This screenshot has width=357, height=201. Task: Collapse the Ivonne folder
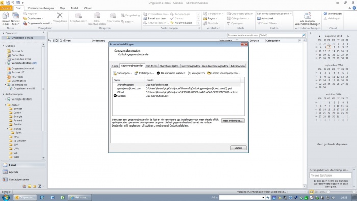7,129
